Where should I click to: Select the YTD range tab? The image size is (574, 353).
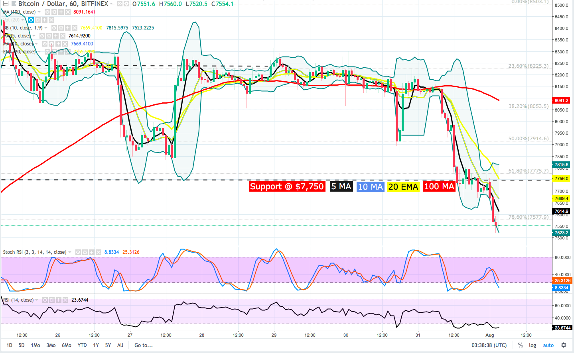82,345
